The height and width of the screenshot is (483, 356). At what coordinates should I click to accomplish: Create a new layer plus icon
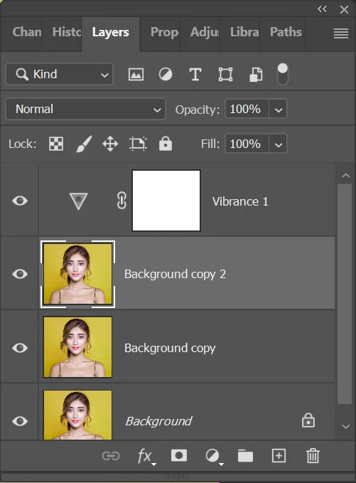coord(279,455)
